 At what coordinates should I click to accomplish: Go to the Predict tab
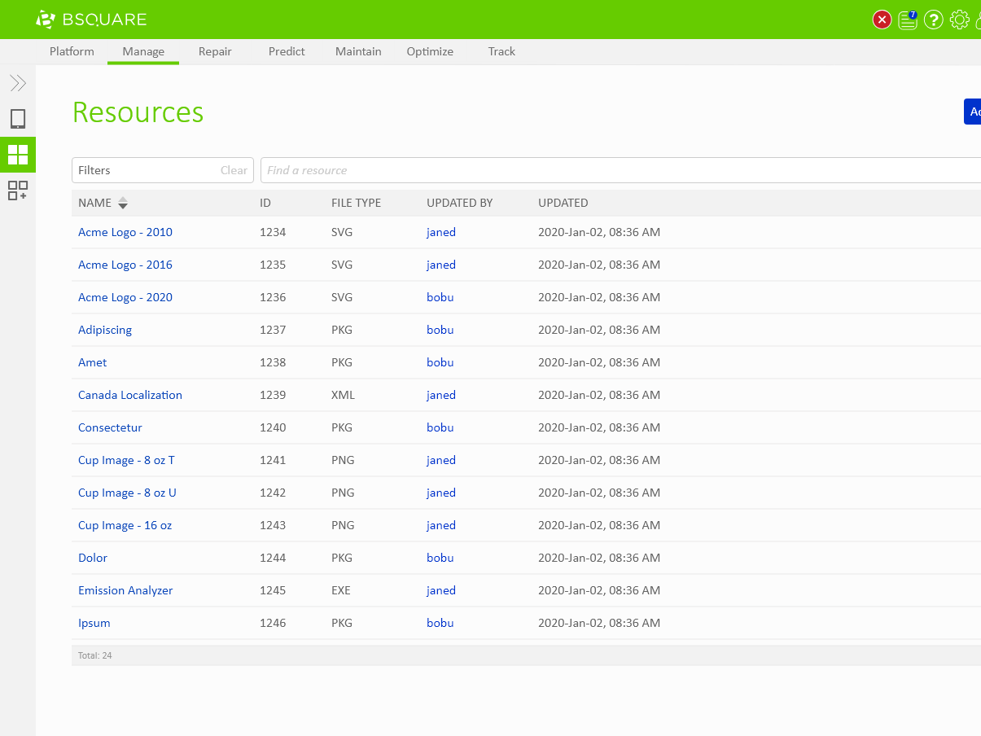pyautogui.click(x=287, y=51)
